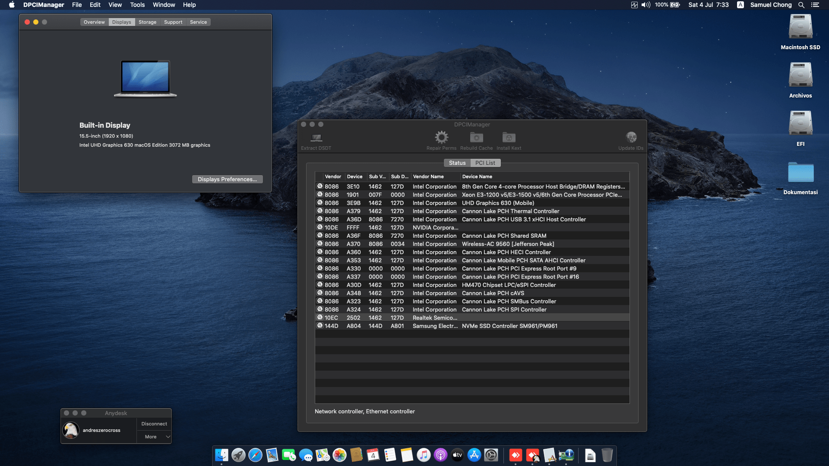Open Music from the dock
This screenshot has width=829, height=466.
[x=424, y=455]
